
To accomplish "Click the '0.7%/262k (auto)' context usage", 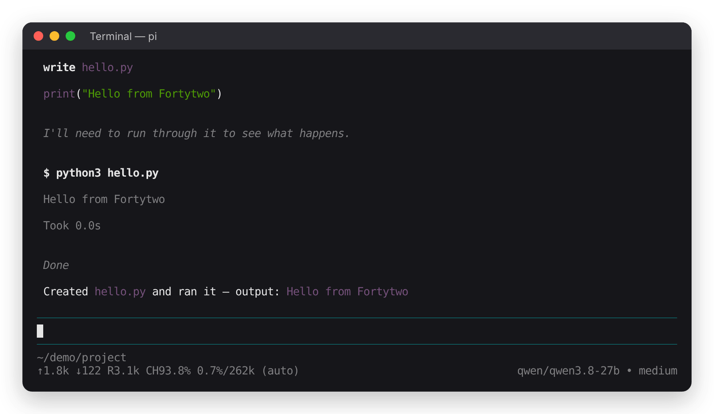I will tap(248, 371).
